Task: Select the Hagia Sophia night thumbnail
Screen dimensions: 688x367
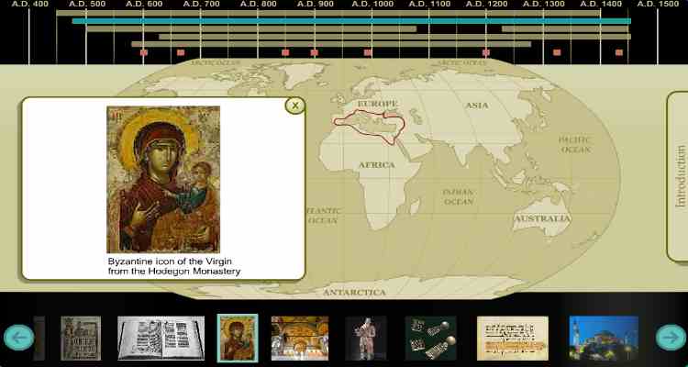Action: point(604,338)
